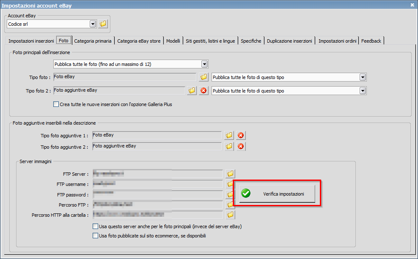Select the Foto tab
Image resolution: width=418 pixels, height=259 pixels.
tap(64, 41)
